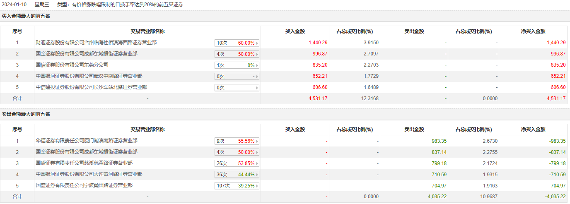Click the arrow on the 26次 53.85% box
The image size is (570, 204).
(257, 163)
